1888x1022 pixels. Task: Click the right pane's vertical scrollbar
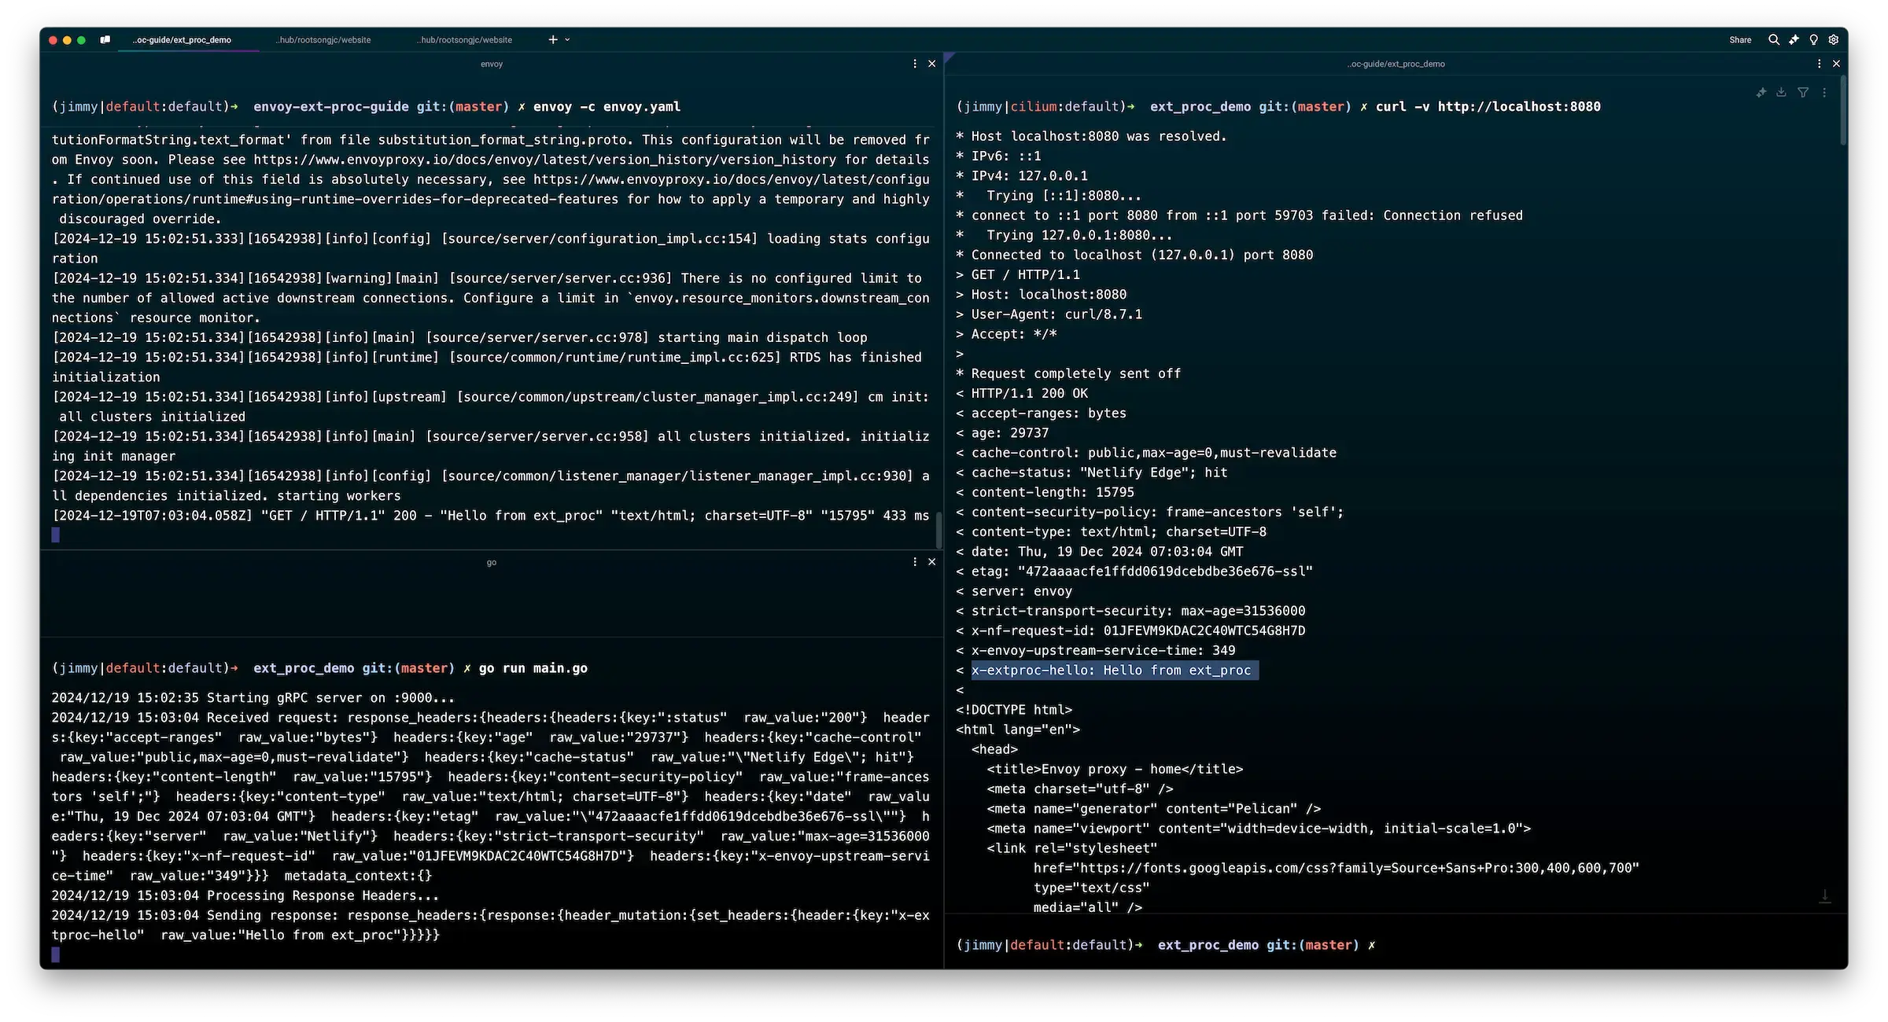[x=1843, y=110]
